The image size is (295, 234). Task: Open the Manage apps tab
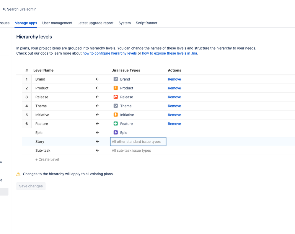click(26, 23)
